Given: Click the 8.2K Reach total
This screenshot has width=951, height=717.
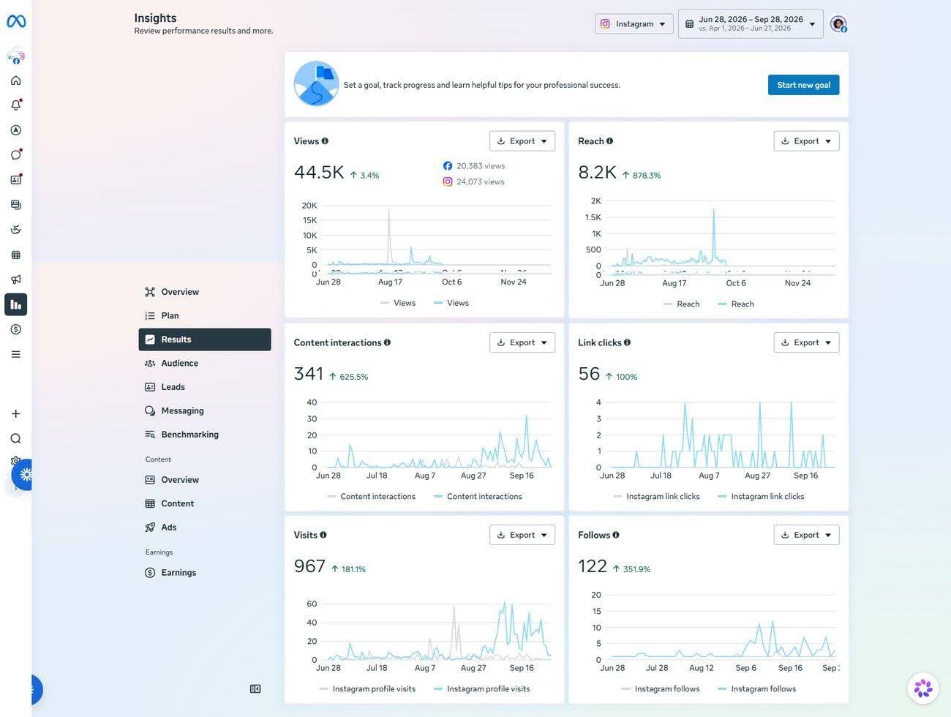Looking at the screenshot, I should [x=597, y=172].
